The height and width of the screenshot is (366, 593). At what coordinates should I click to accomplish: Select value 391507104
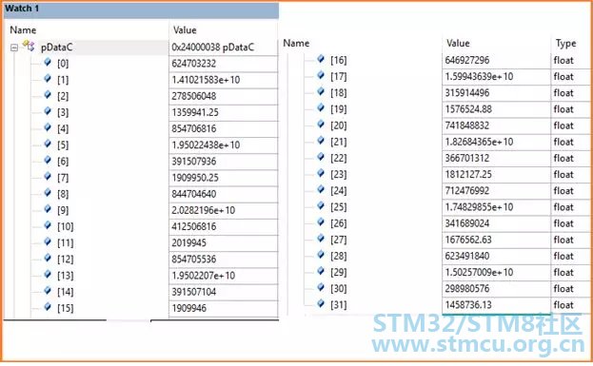point(194,292)
